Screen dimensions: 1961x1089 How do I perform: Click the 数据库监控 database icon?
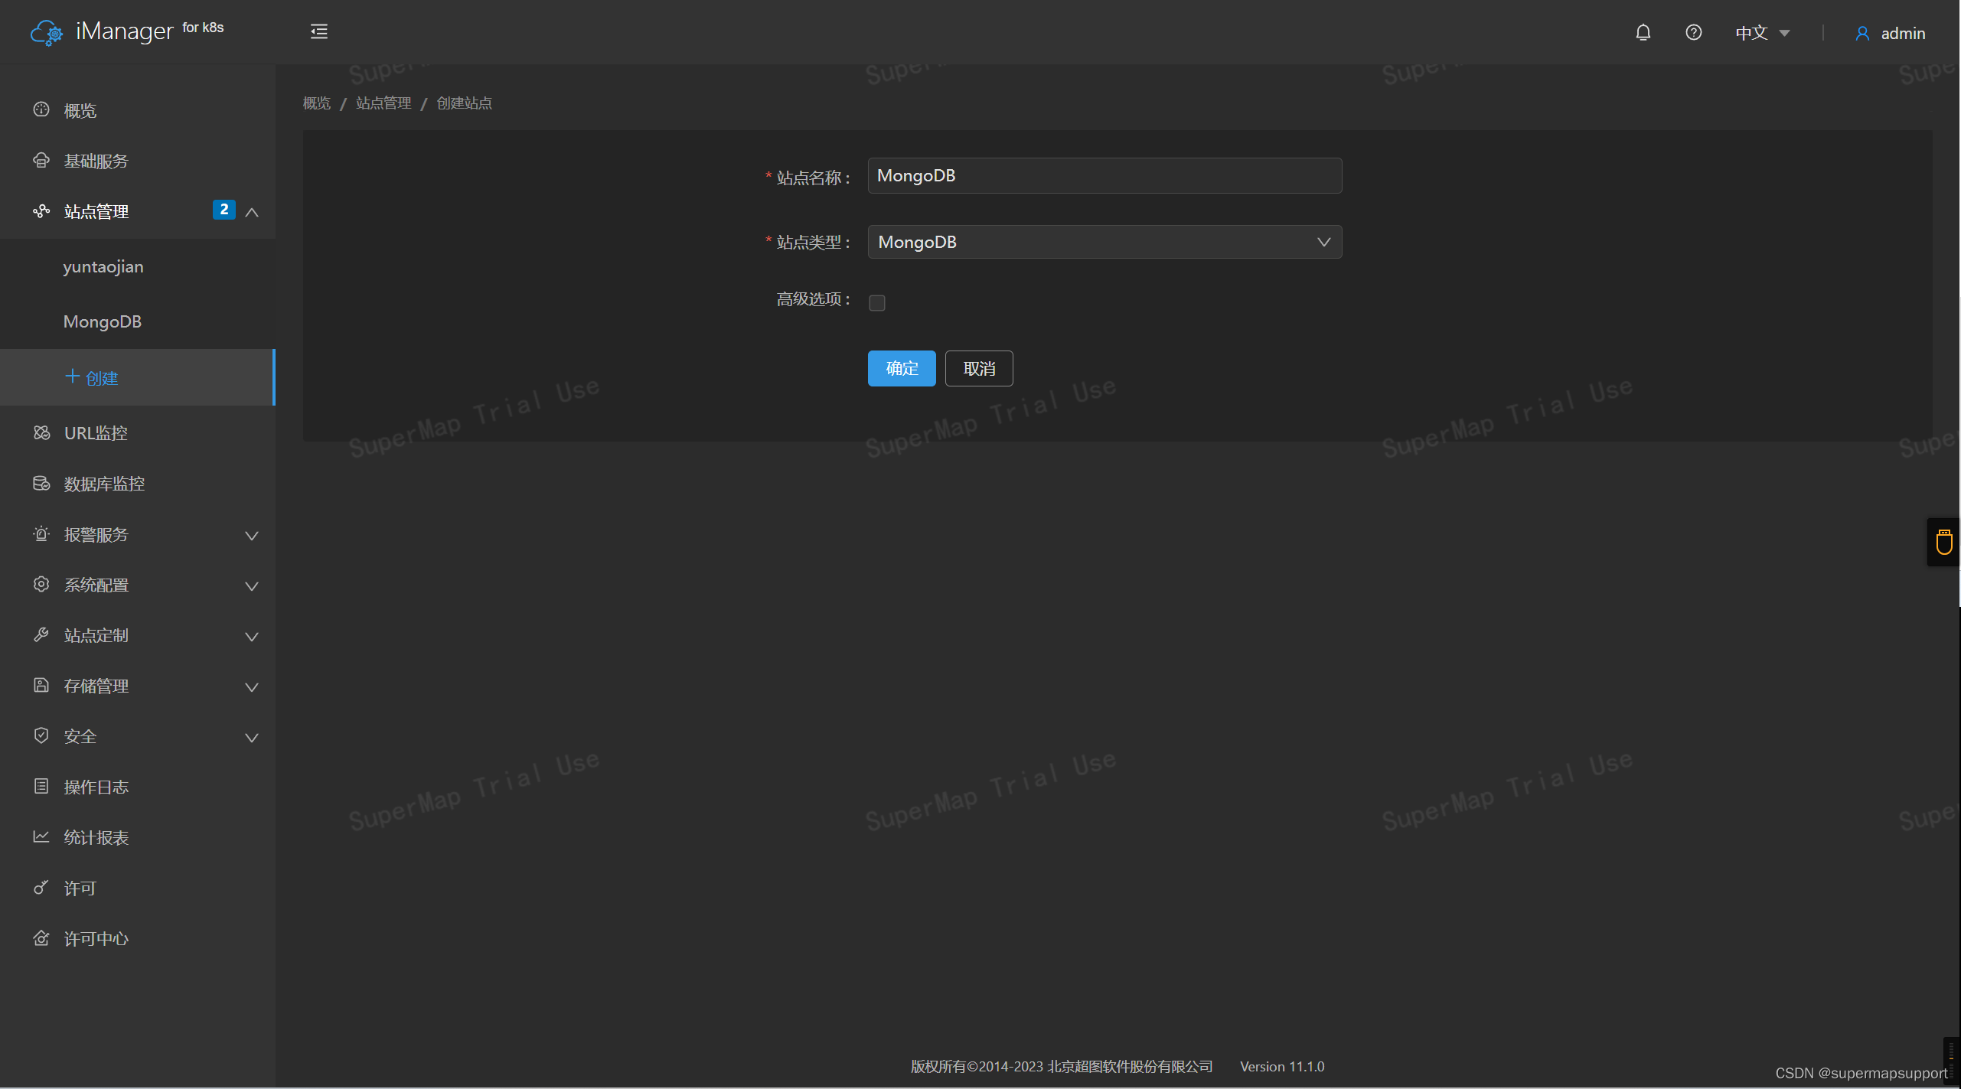[41, 483]
